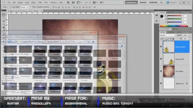The width and height of the screenshot is (193, 108).
Task: Click the Opacity 100% input field
Action: click(x=185, y=35)
